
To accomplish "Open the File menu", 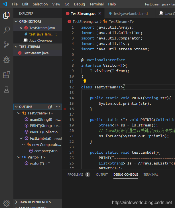I will [15, 4].
